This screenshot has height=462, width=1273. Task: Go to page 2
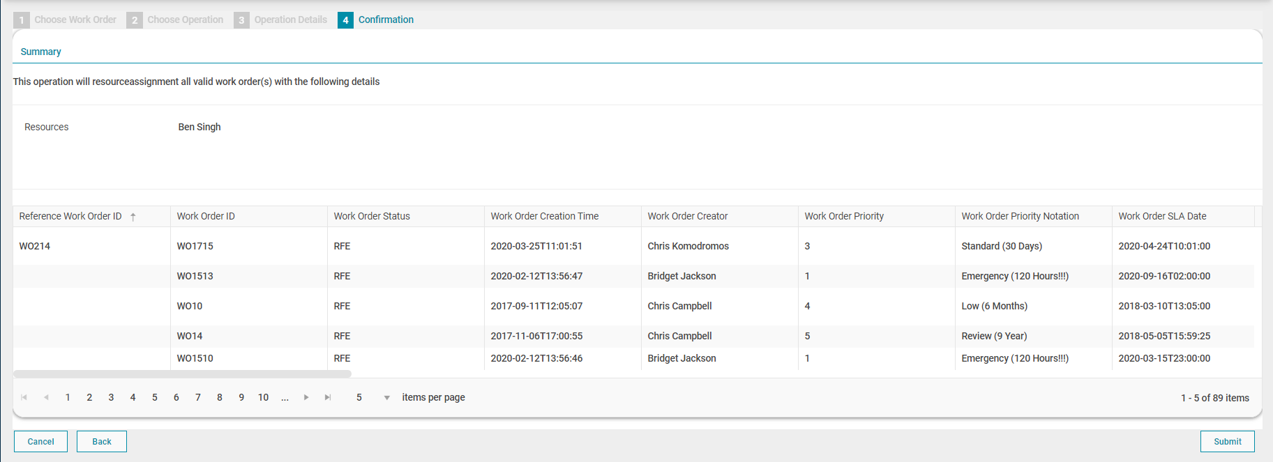[x=89, y=397]
